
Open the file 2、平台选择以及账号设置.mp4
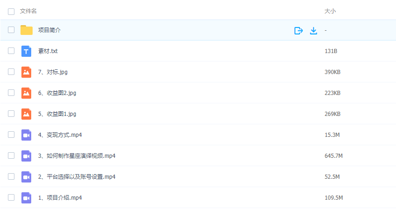pyautogui.click(x=77, y=177)
